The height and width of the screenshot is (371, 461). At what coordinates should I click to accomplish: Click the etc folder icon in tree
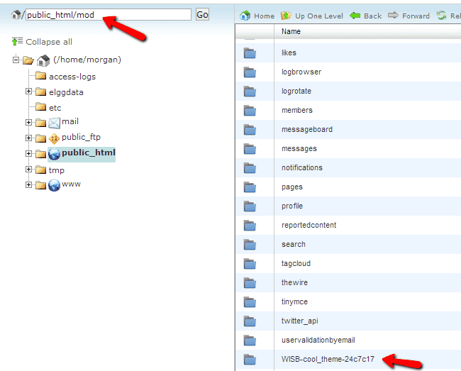(x=41, y=106)
